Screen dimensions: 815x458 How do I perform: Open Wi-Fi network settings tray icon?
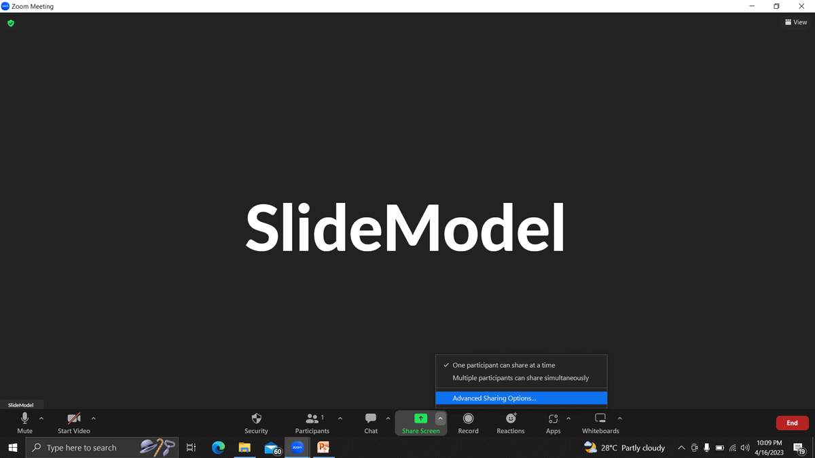pos(733,448)
